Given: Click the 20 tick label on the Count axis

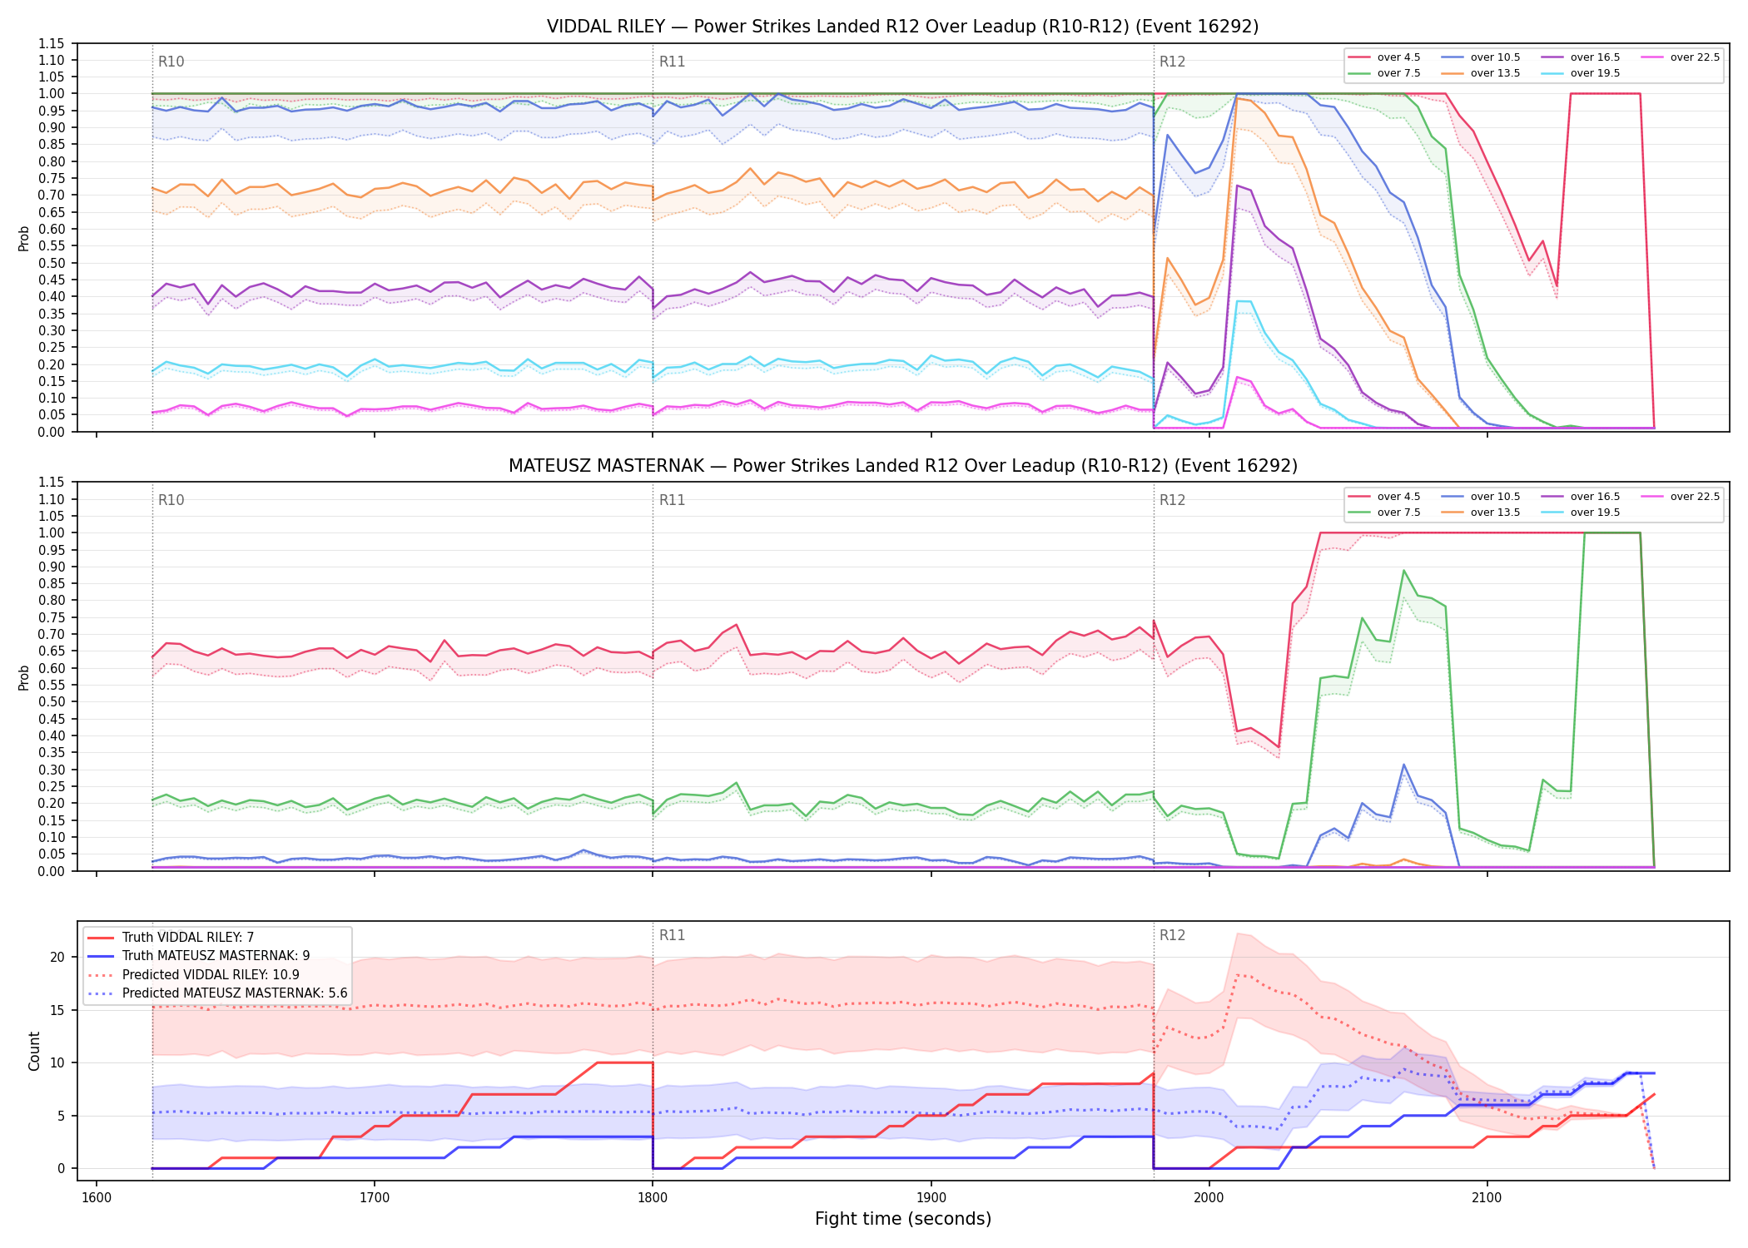Looking at the screenshot, I should pos(57,958).
